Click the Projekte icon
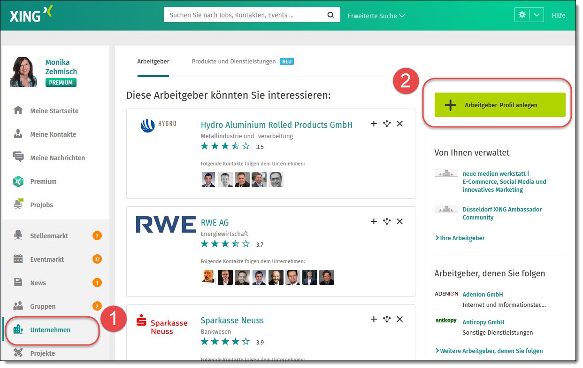The height and width of the screenshot is (368, 583). point(18,353)
